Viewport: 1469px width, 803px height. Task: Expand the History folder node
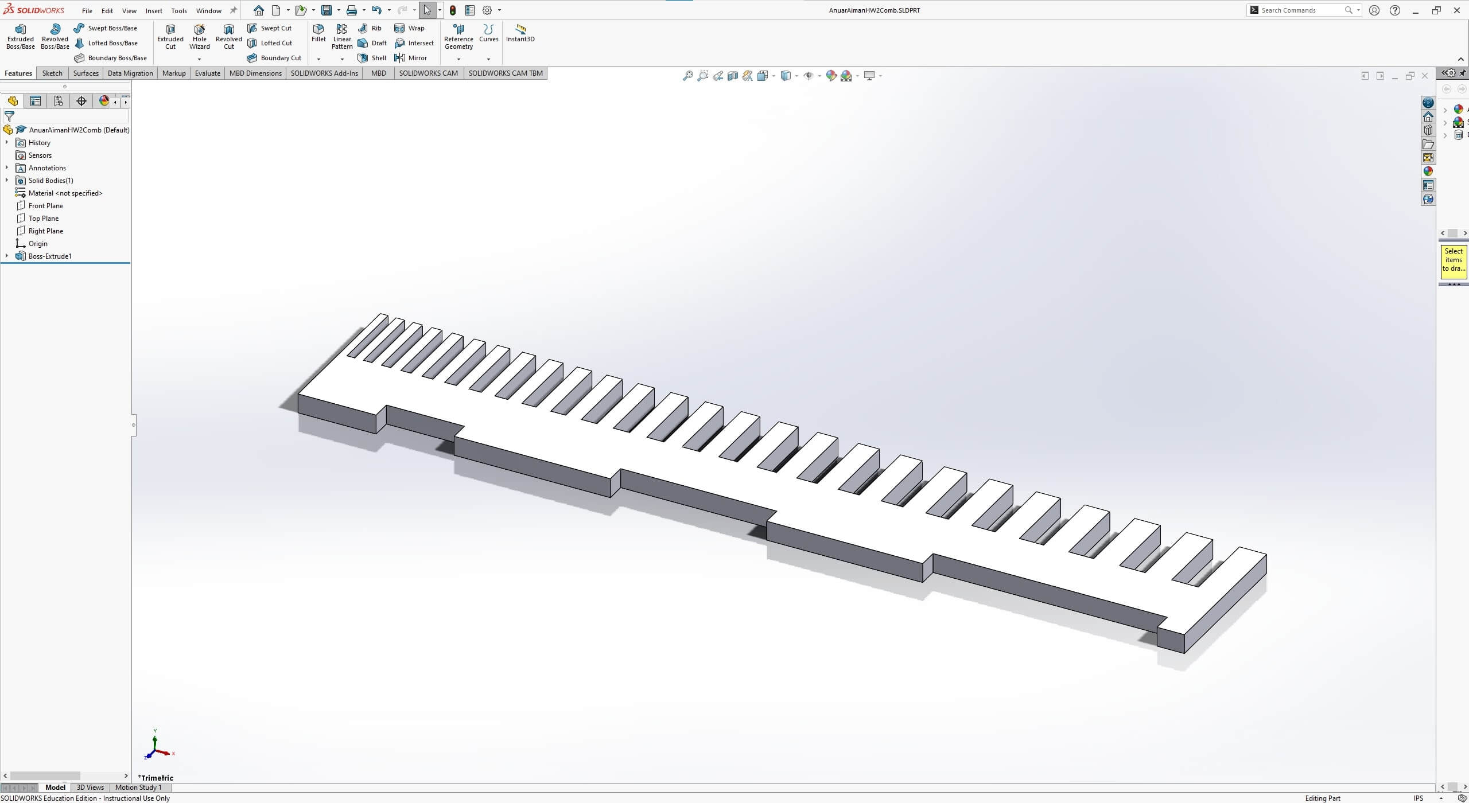click(x=7, y=143)
